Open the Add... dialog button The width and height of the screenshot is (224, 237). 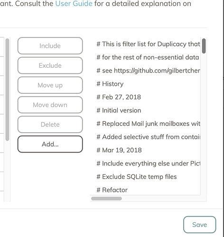tap(50, 144)
